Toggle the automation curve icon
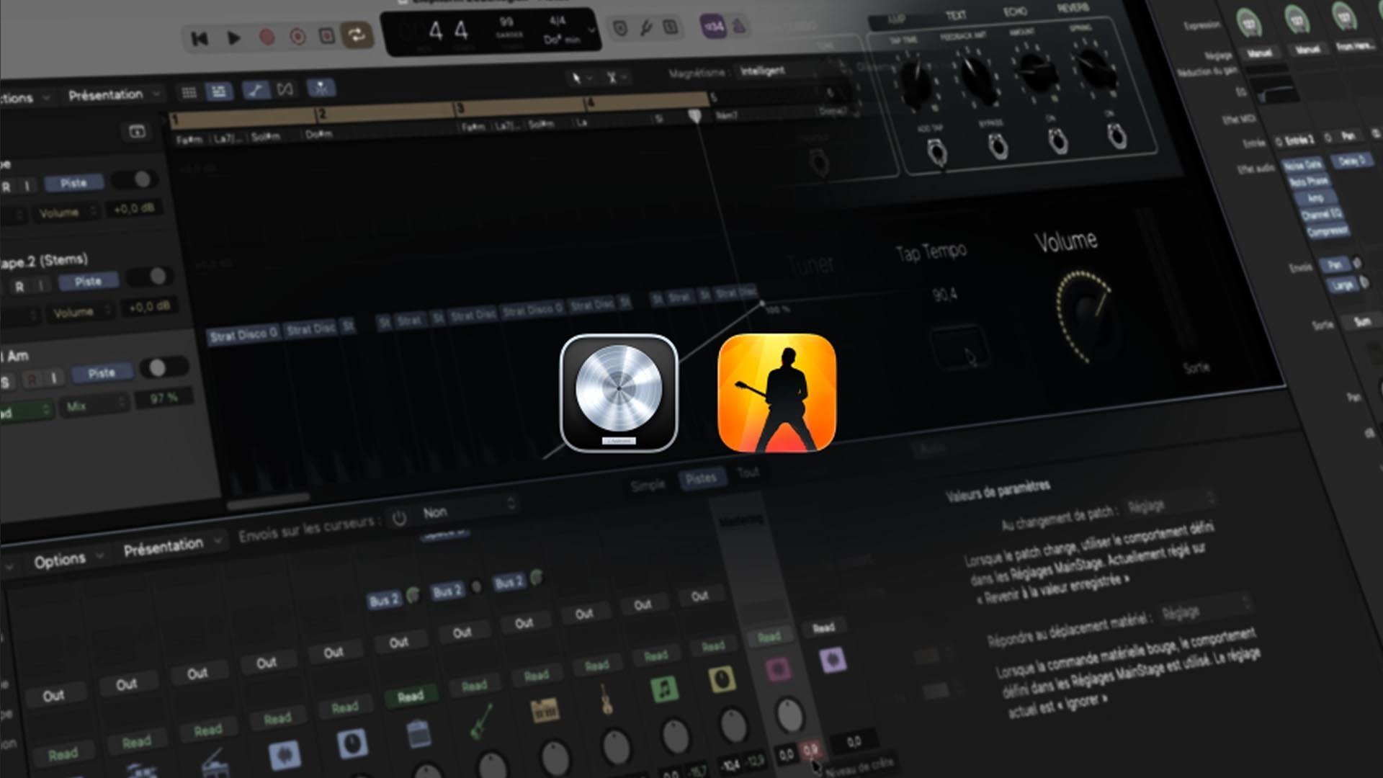The image size is (1383, 778). point(255,90)
